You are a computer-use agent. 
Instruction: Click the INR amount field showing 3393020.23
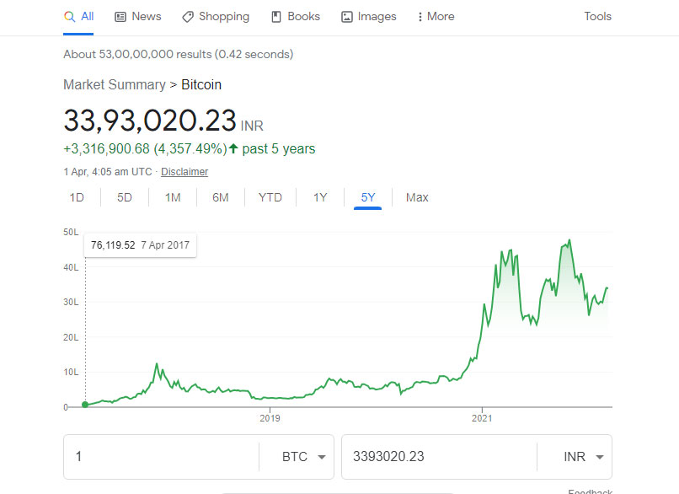439,457
